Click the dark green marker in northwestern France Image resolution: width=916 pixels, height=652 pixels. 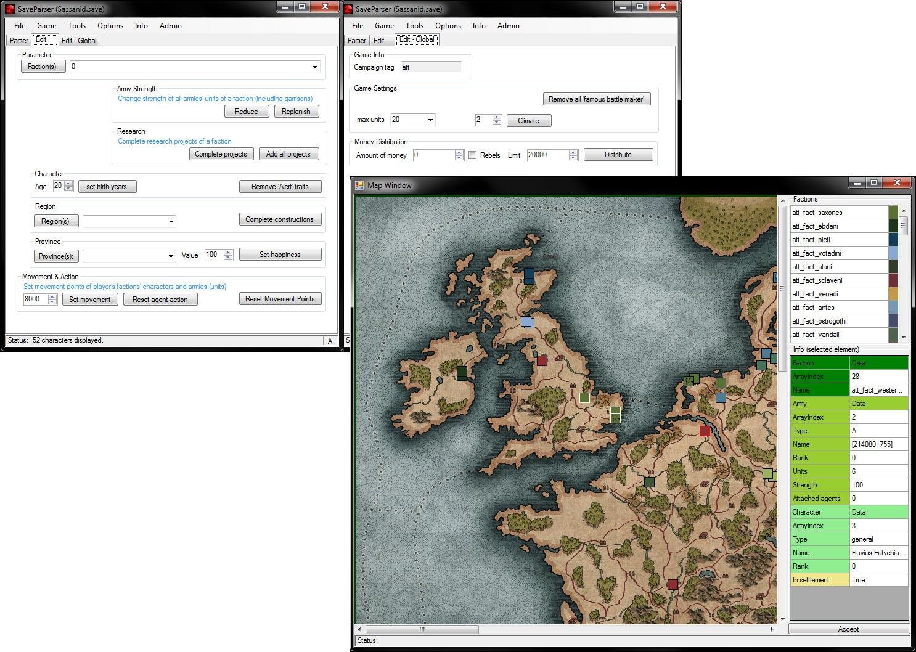[649, 481]
